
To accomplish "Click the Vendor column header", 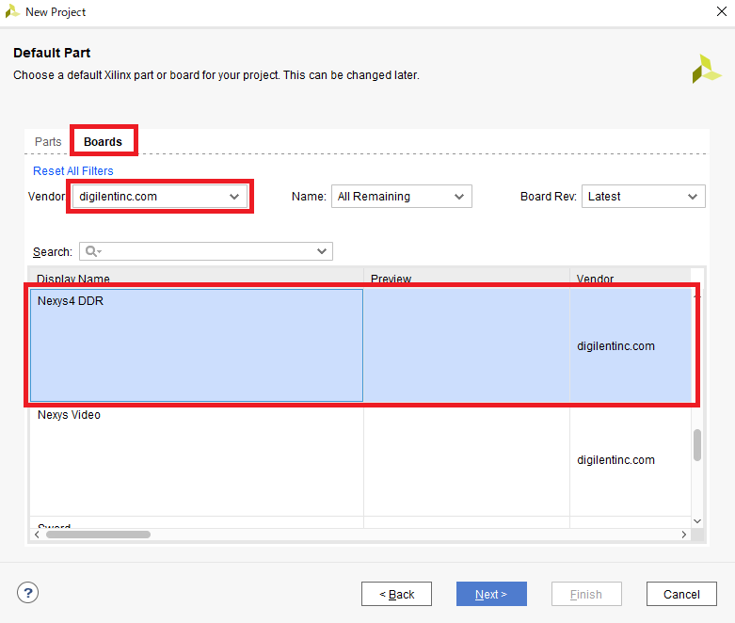I will pos(631,277).
